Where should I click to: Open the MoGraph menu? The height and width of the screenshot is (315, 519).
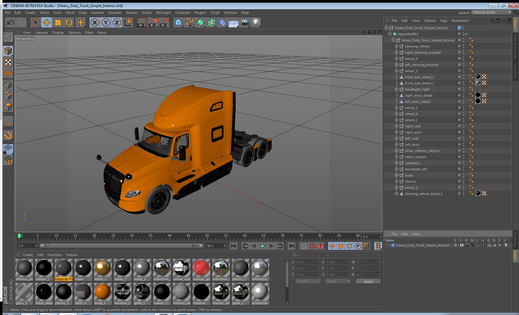[163, 13]
